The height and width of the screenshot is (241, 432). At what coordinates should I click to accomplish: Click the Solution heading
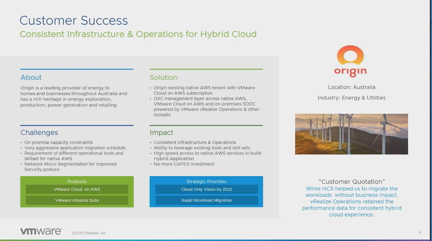163,77
